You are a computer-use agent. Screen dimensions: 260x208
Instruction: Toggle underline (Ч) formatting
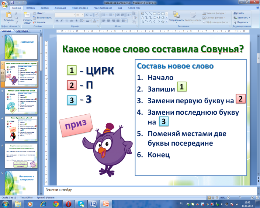(66, 21)
